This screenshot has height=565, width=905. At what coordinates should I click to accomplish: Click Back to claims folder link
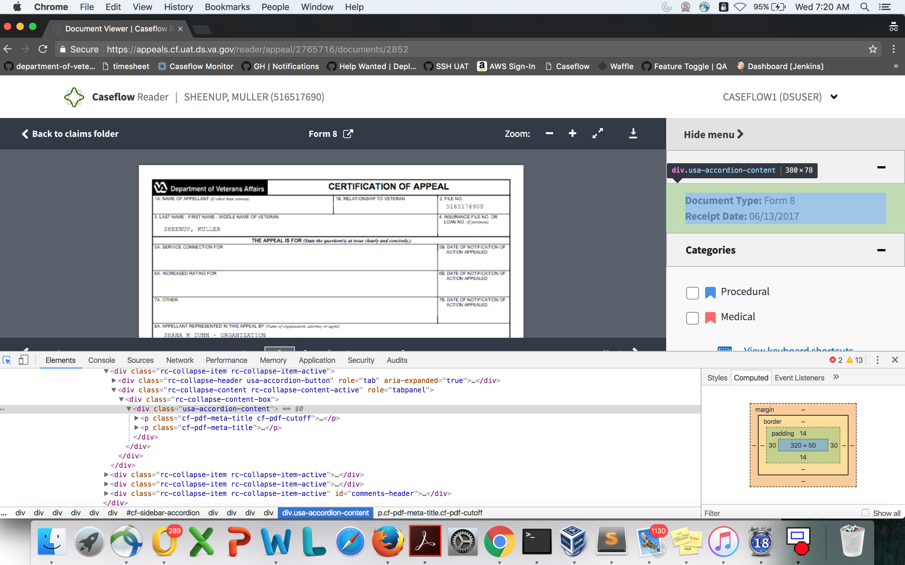pos(70,134)
